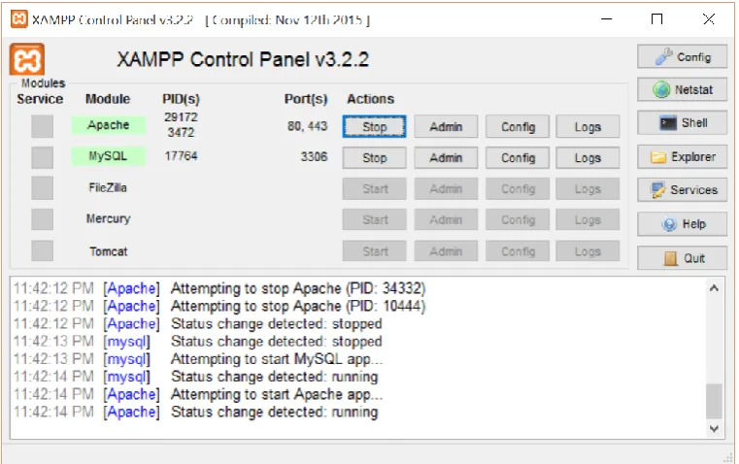Screen dimensions: 739x464
Task: Start the Mercury module
Action: tap(374, 220)
